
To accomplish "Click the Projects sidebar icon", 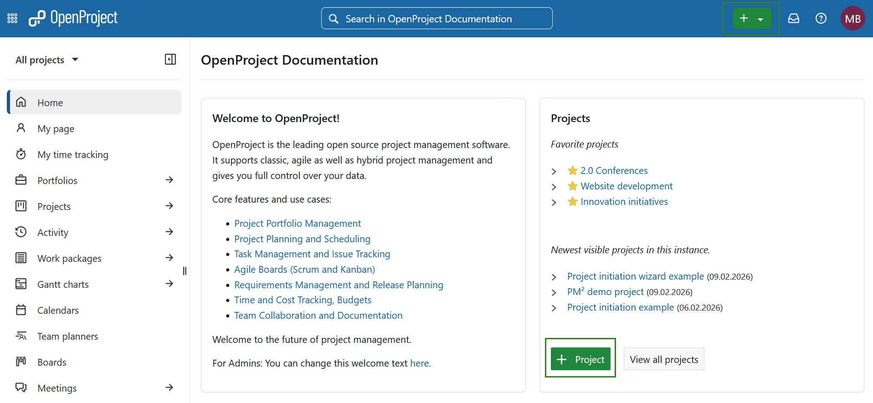I will click(21, 206).
